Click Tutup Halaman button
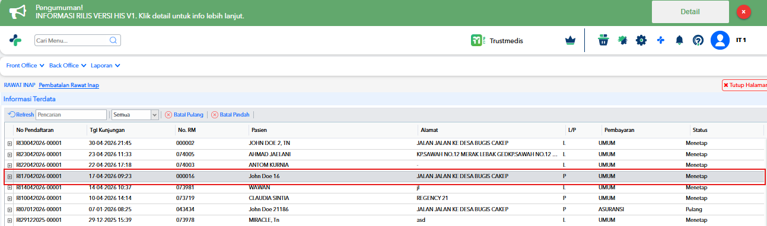Image resolution: width=767 pixels, height=226 pixels. [x=744, y=85]
